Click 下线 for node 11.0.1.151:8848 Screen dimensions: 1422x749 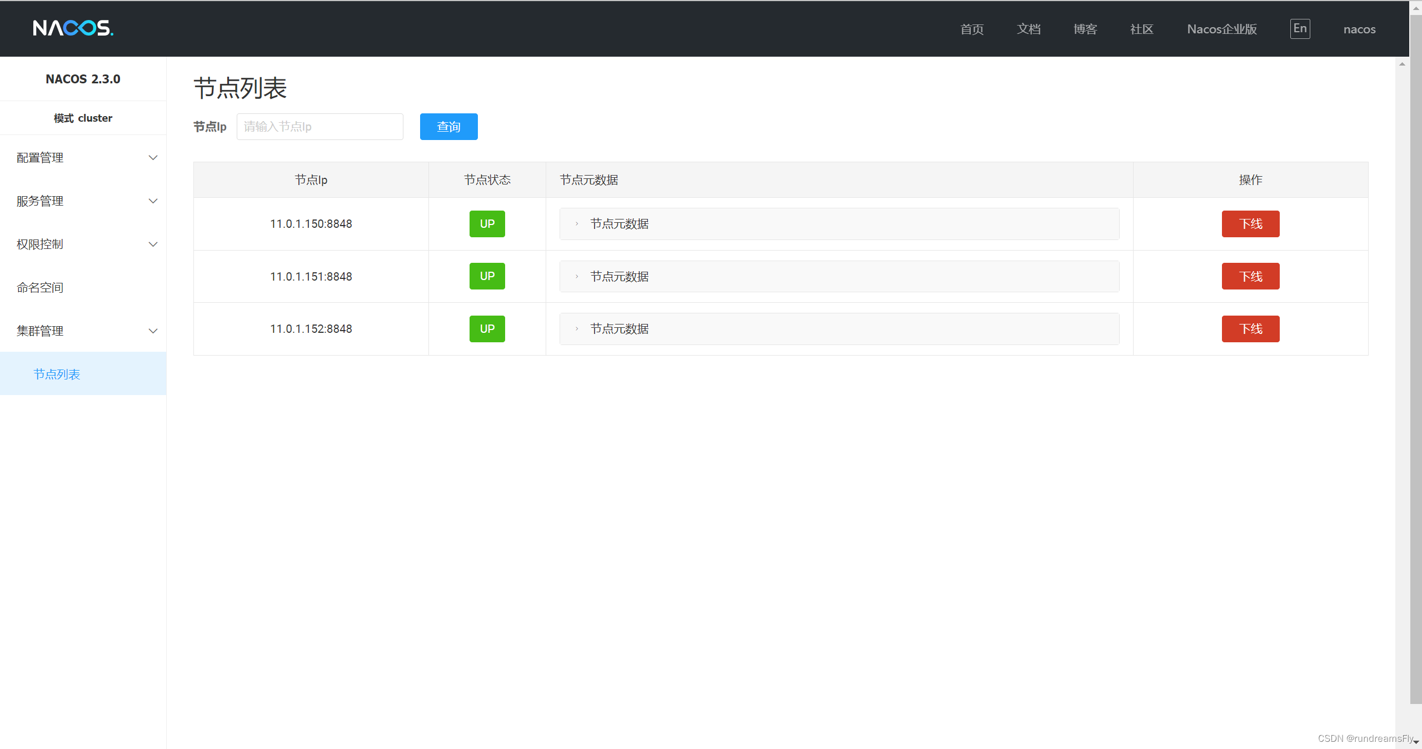click(x=1250, y=277)
